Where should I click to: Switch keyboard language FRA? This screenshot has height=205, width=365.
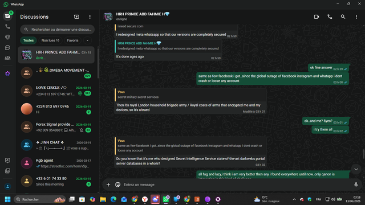pyautogui.click(x=318, y=199)
